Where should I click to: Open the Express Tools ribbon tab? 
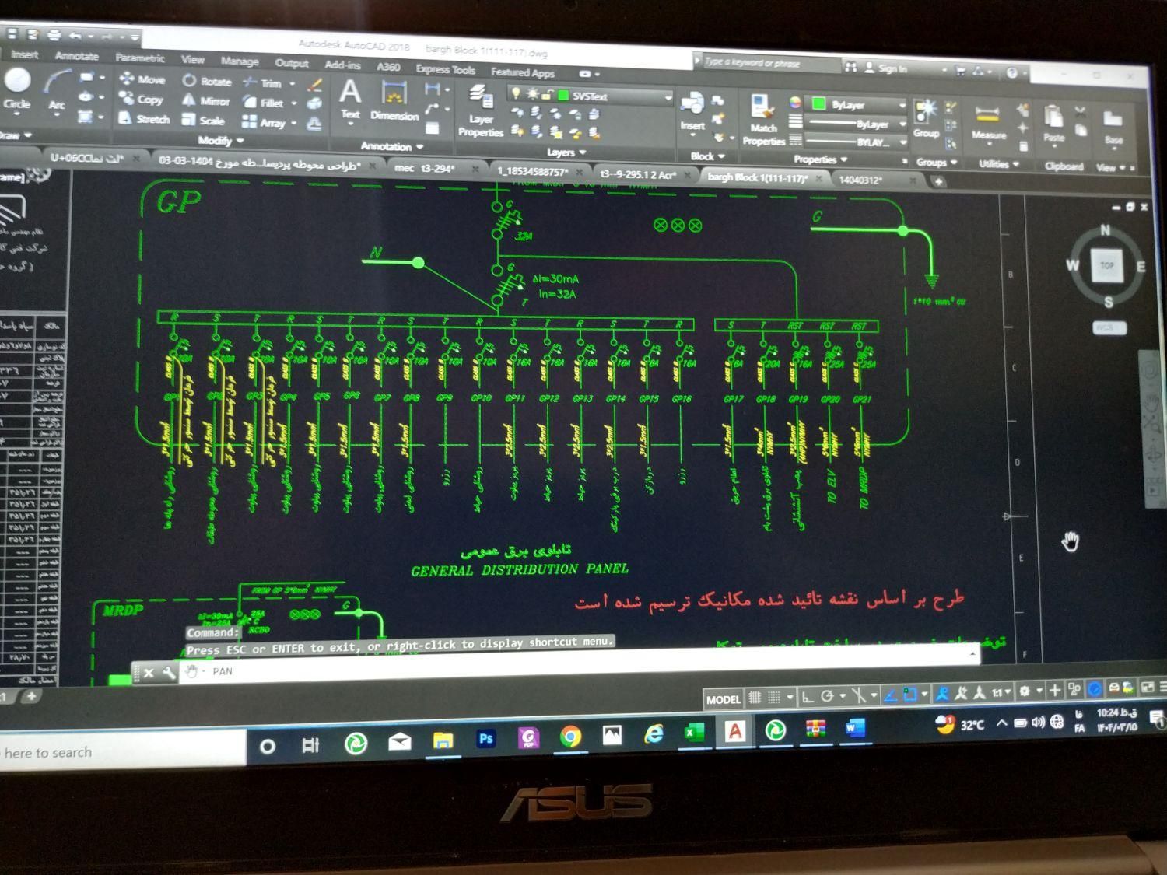445,69
